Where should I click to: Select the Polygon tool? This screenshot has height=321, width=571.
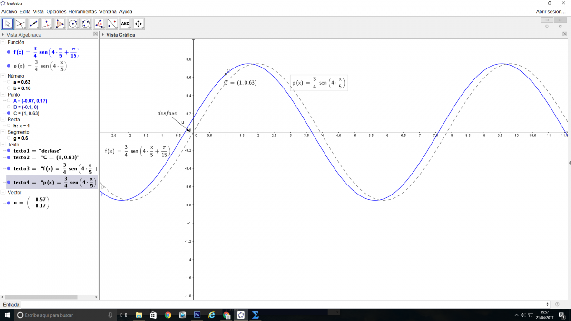point(60,23)
